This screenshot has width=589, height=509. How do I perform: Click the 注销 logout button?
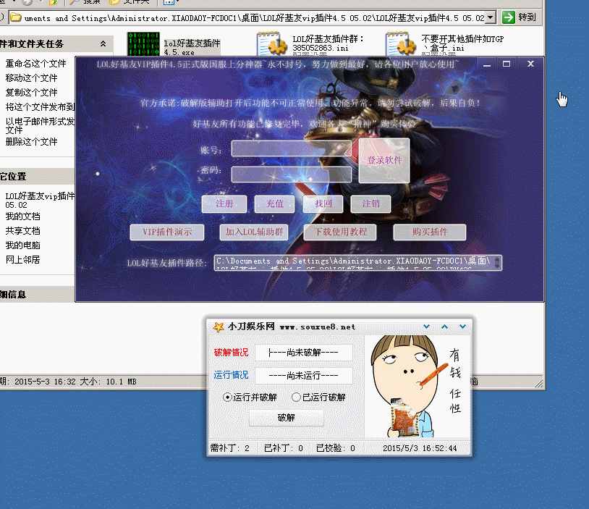pyautogui.click(x=370, y=203)
